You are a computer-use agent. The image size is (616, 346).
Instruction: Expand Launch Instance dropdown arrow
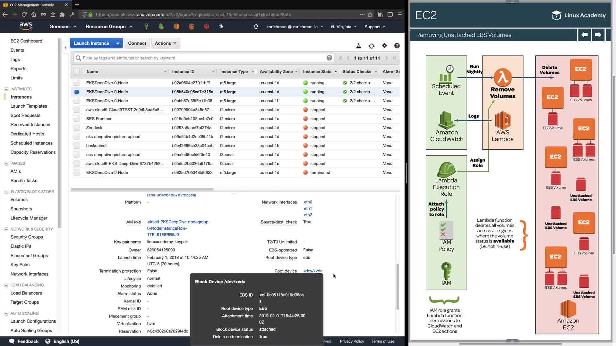click(x=118, y=43)
